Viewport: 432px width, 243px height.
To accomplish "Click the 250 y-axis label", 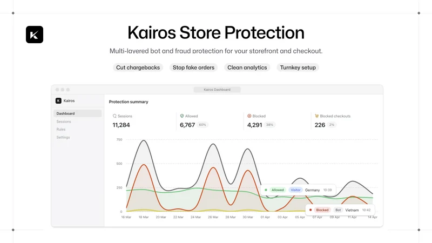I will click(119, 187).
